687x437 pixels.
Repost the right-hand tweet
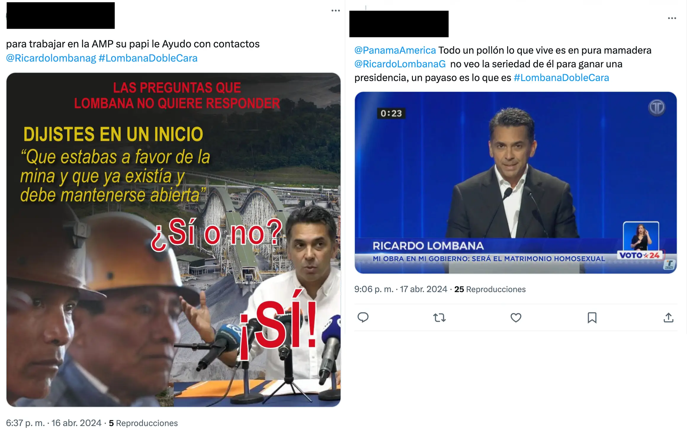pyautogui.click(x=439, y=318)
